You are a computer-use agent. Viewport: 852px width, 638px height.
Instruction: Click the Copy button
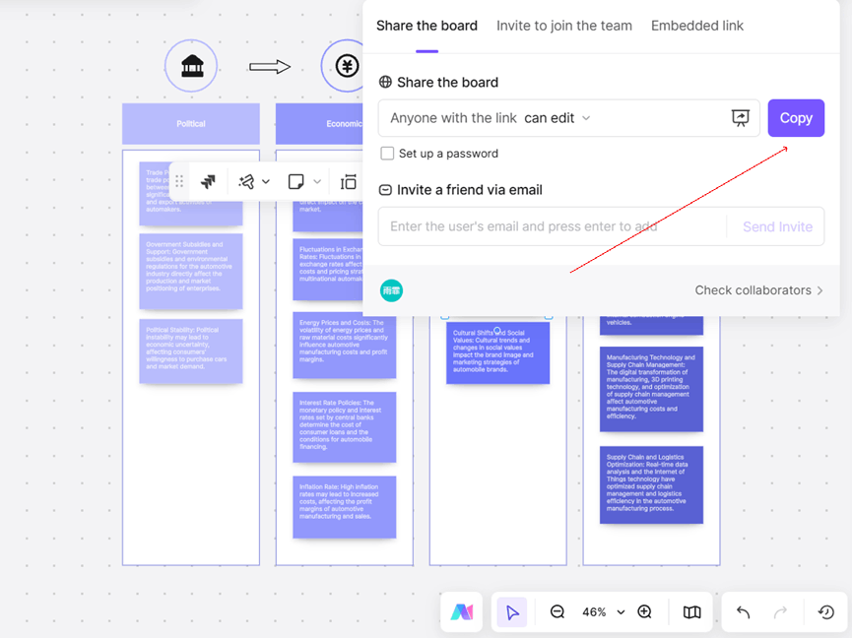click(796, 117)
